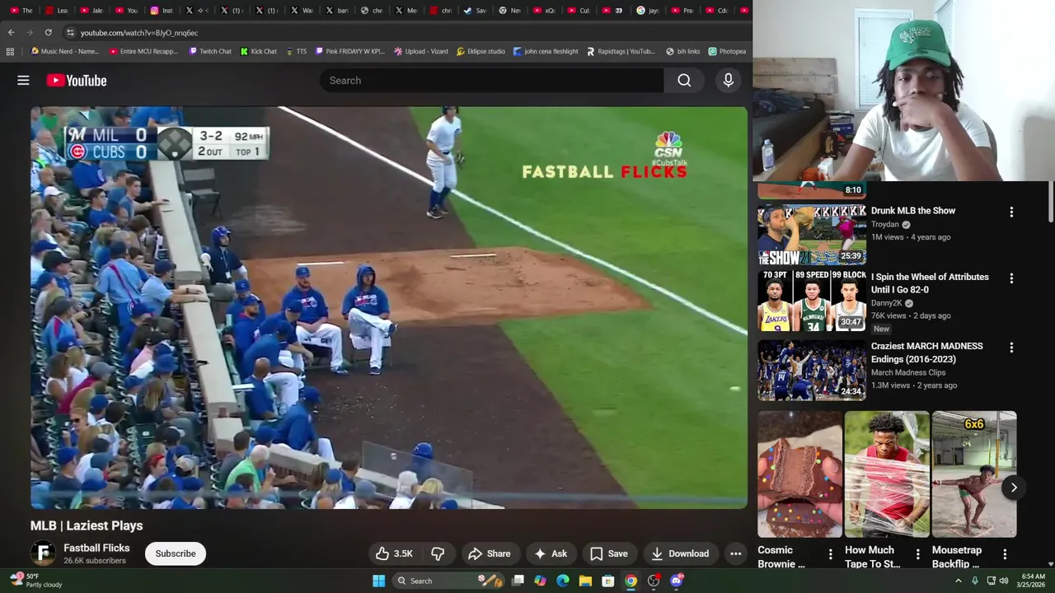
Task: Subscribe to Fastball Flicks
Action: [176, 553]
